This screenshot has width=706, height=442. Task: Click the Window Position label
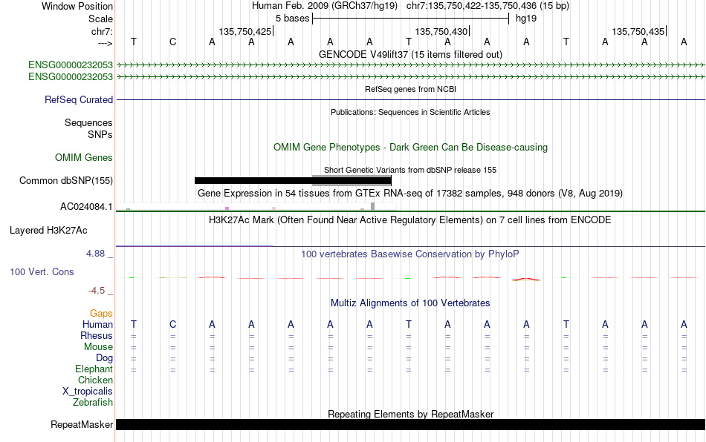pos(77,6)
